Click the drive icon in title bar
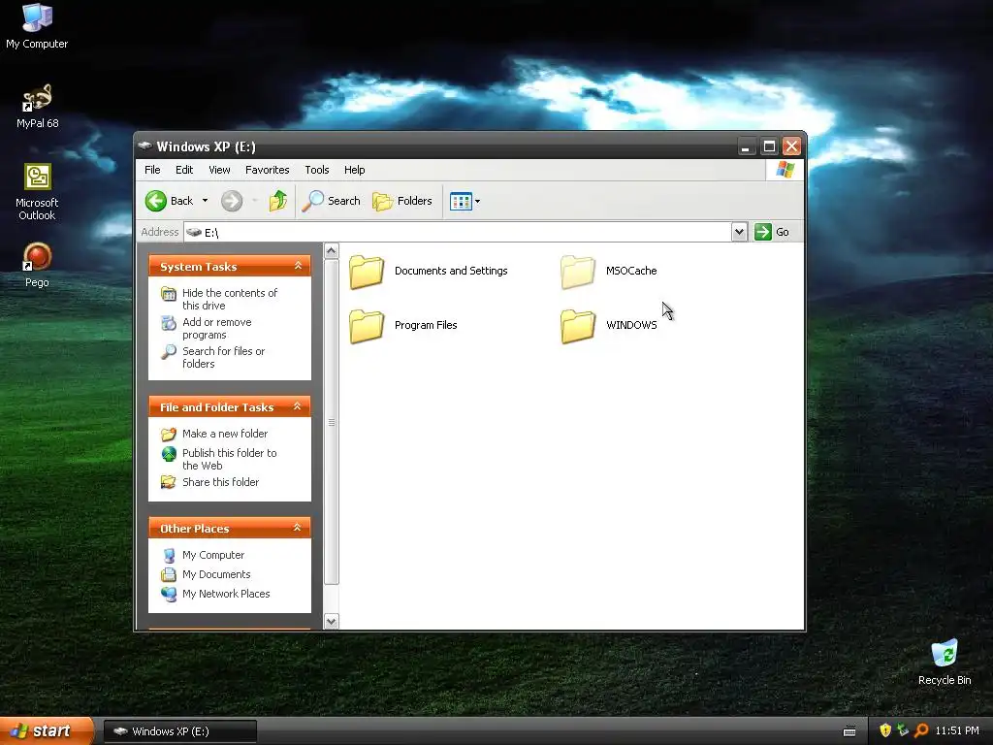Viewport: 993px width, 745px height. (x=145, y=146)
